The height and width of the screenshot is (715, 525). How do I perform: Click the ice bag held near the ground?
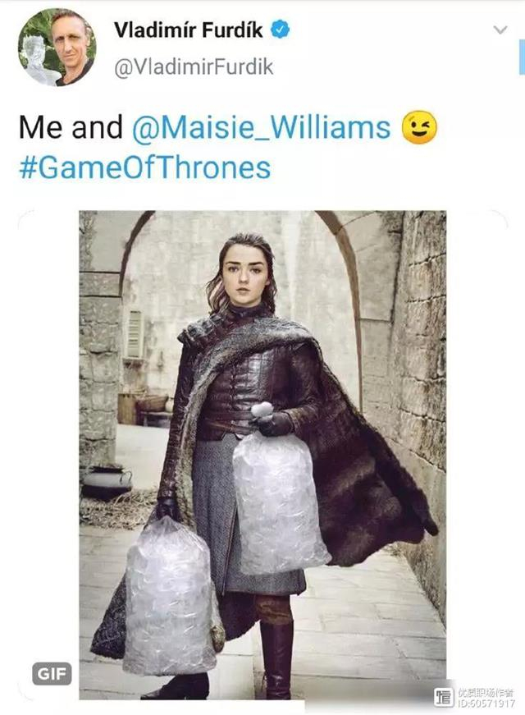170,597
